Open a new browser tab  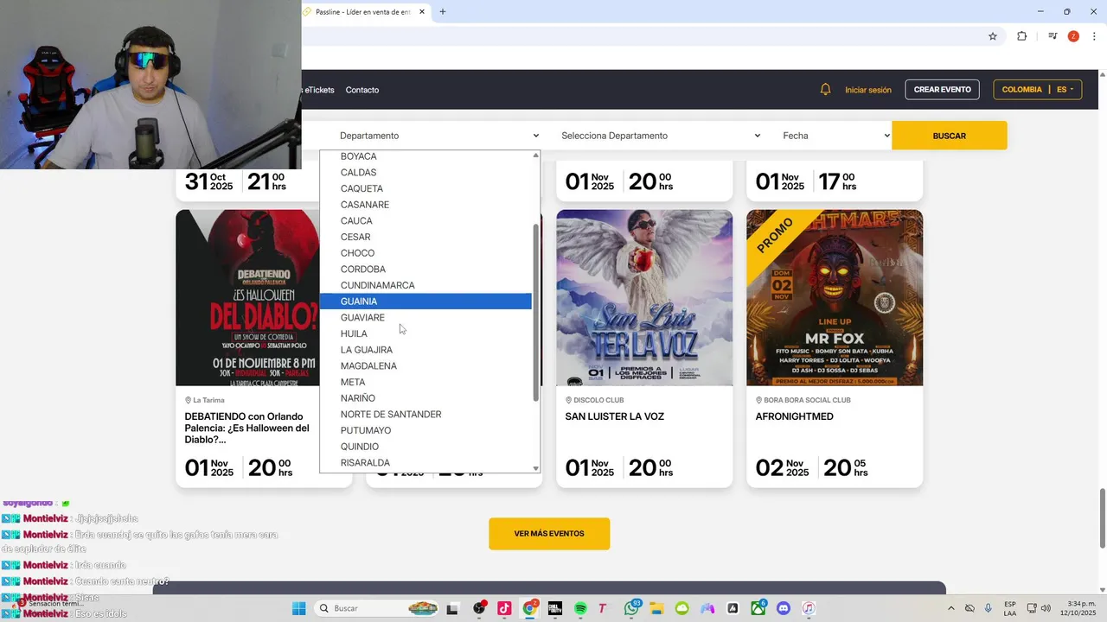443,12
